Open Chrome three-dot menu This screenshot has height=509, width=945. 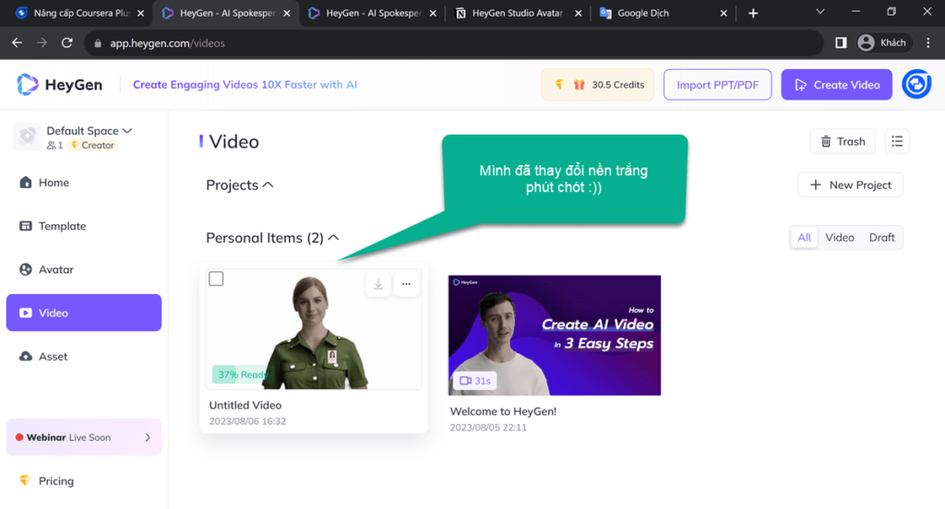[x=928, y=42]
